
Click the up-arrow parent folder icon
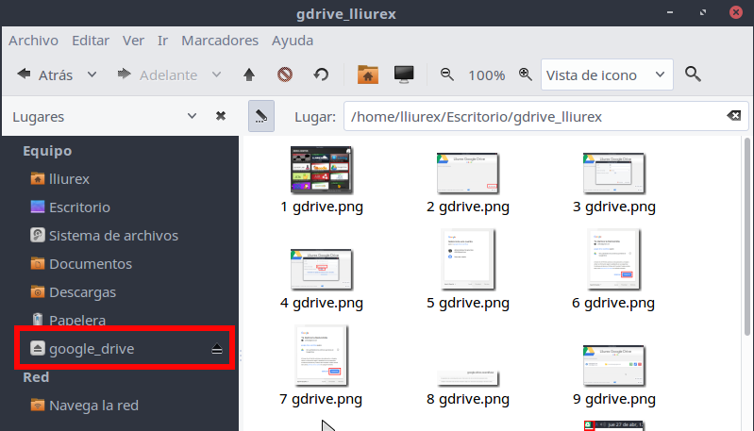pos(249,75)
